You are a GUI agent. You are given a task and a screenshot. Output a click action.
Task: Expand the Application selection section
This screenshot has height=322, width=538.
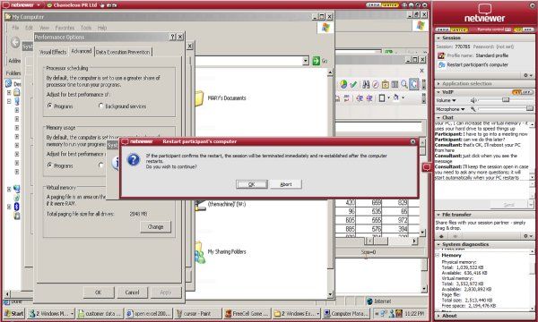[438, 83]
